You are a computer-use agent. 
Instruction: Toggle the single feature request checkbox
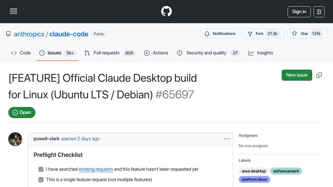[41, 180]
